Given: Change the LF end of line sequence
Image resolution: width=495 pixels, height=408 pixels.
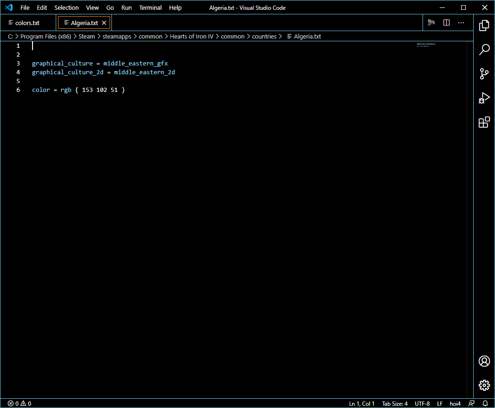Looking at the screenshot, I should [440, 403].
